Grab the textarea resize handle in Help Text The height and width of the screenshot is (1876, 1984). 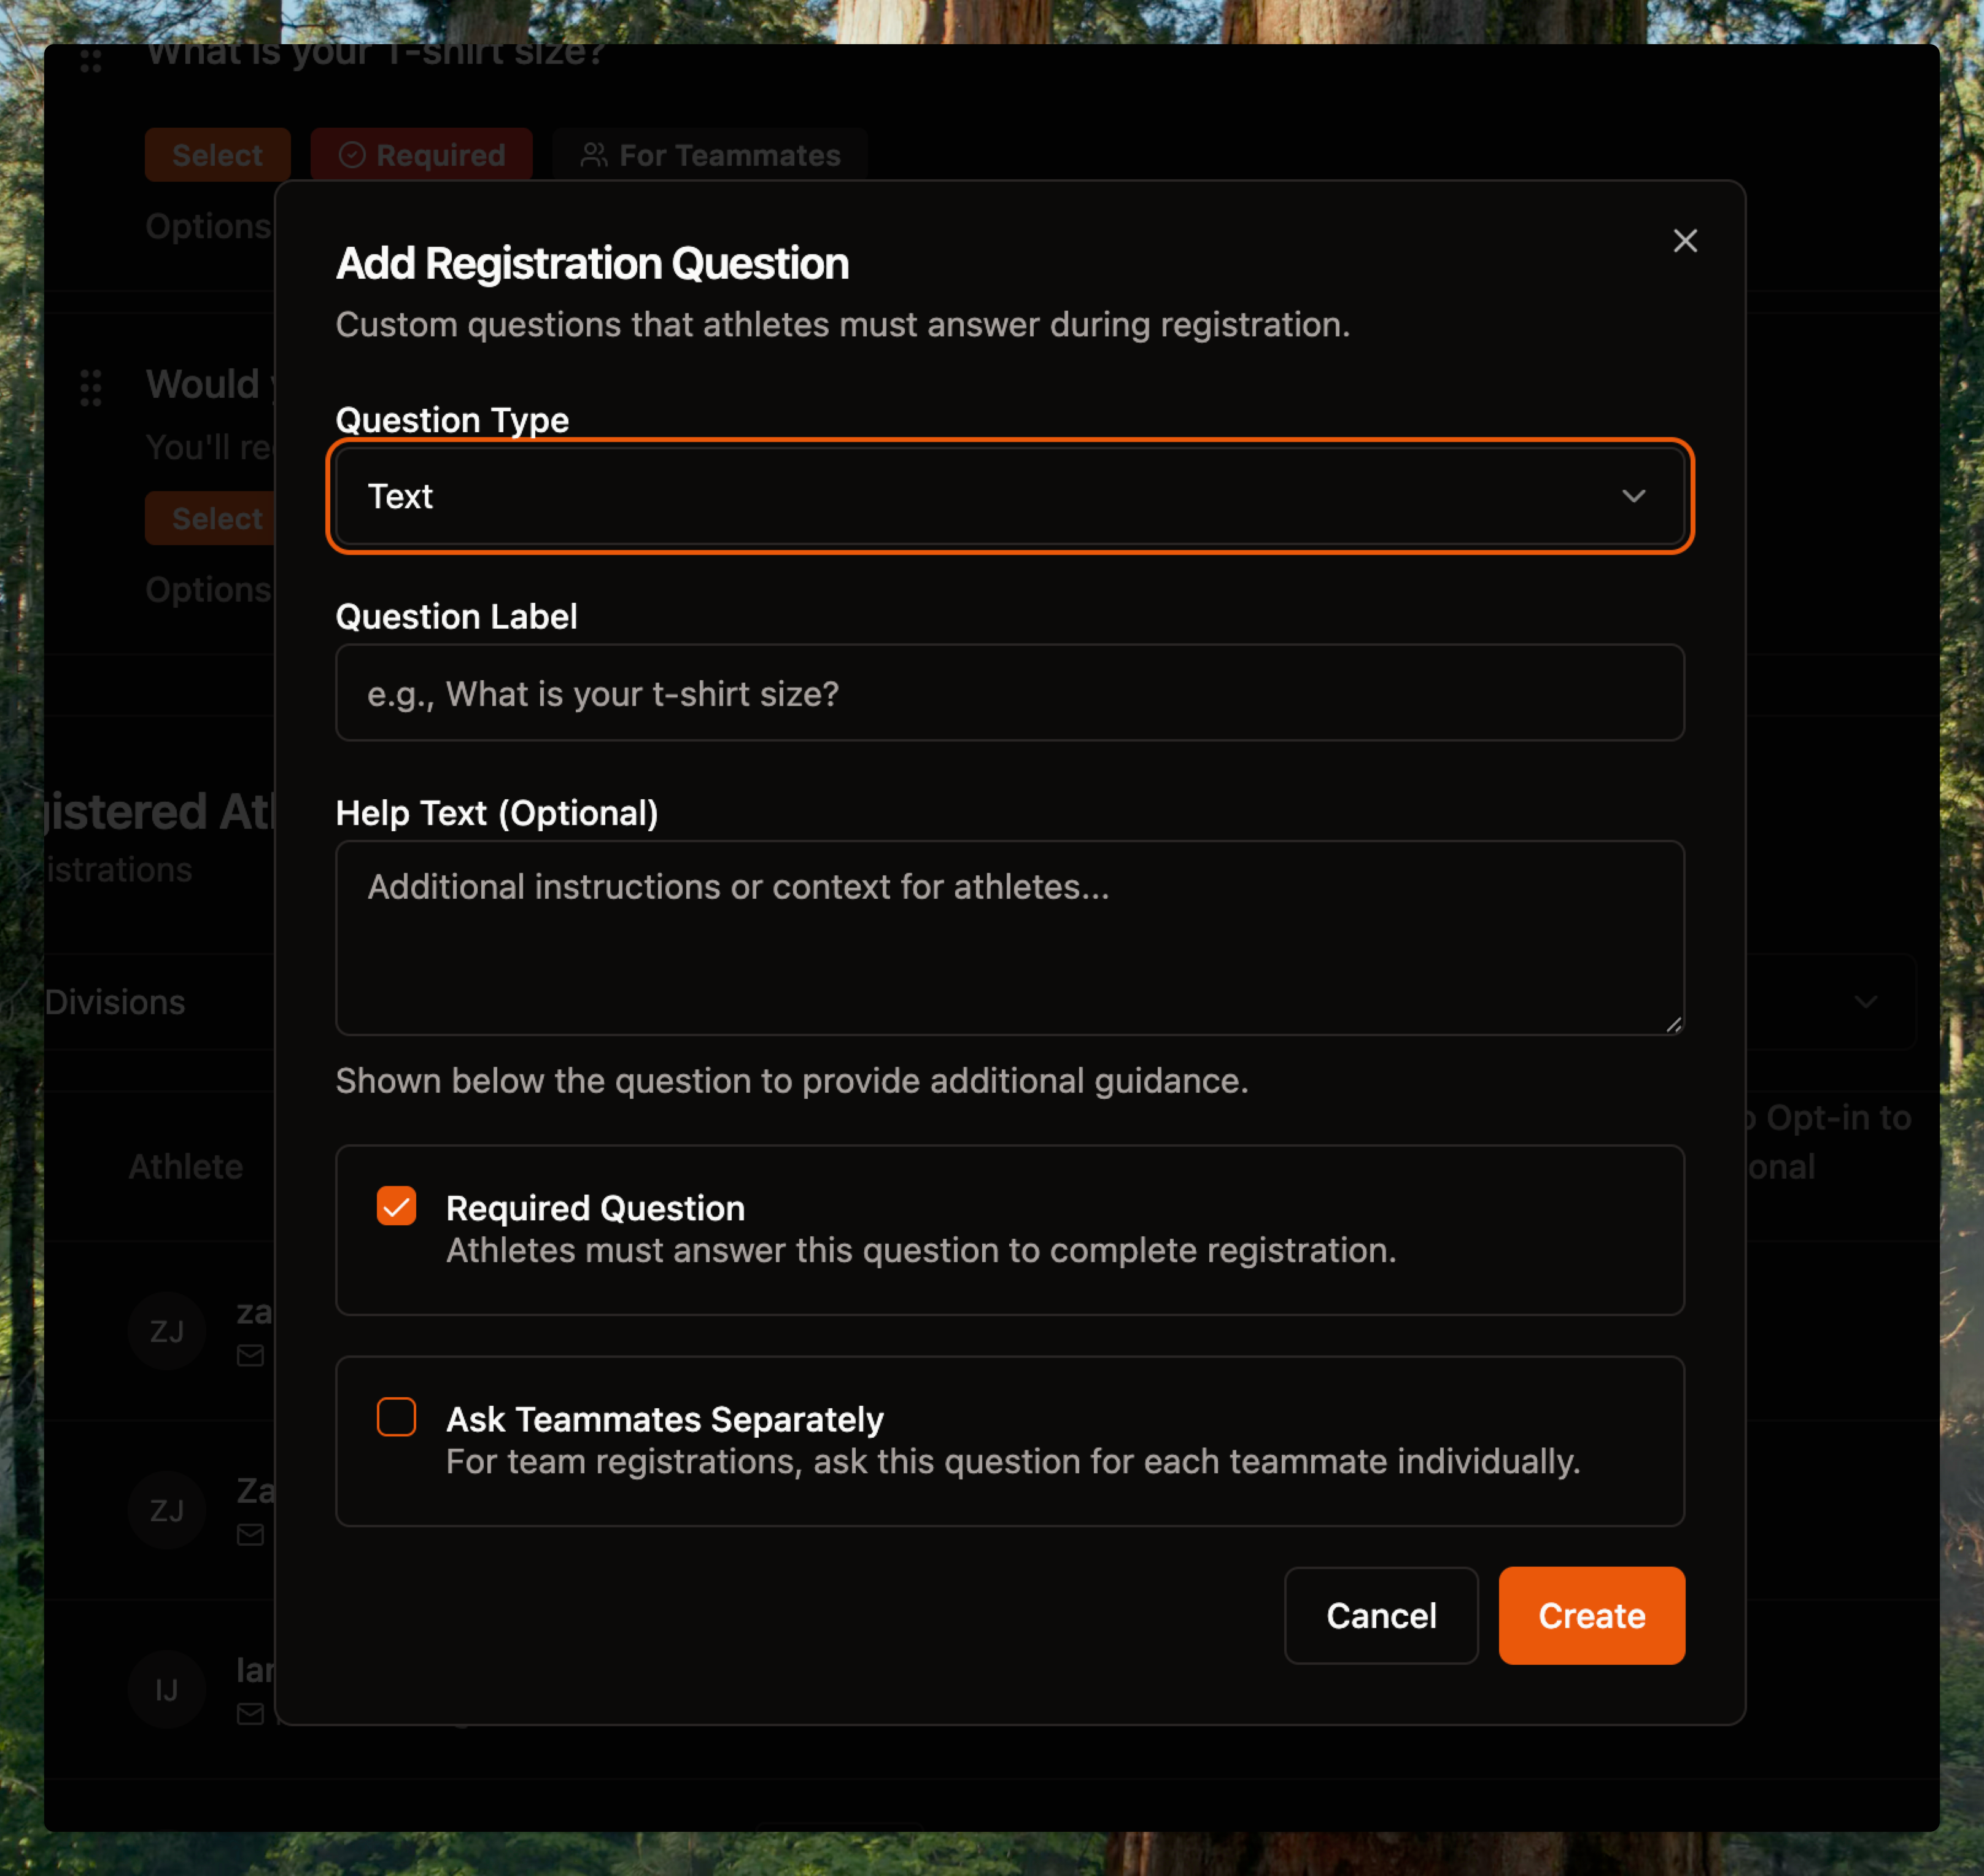(1673, 1024)
